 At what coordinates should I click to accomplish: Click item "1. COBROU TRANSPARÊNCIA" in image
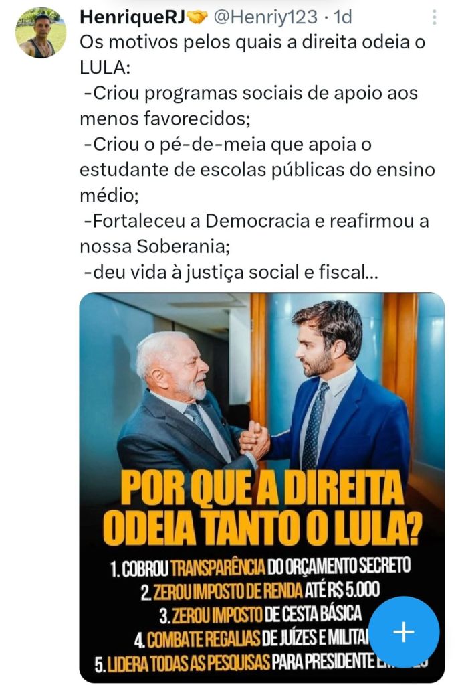click(x=260, y=566)
